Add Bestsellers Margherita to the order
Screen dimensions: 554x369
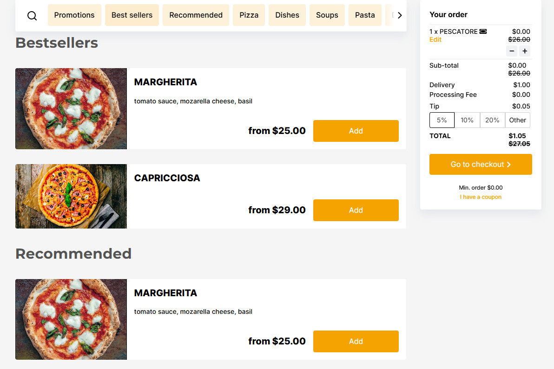356,131
